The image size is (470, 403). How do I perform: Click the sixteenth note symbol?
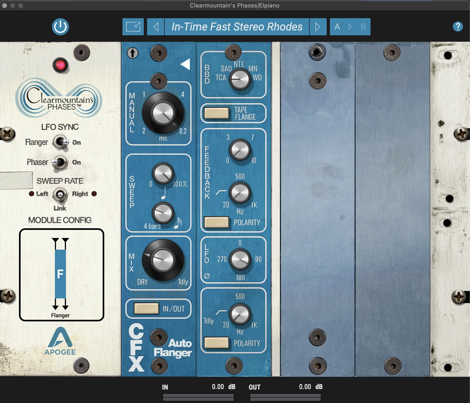178,223
